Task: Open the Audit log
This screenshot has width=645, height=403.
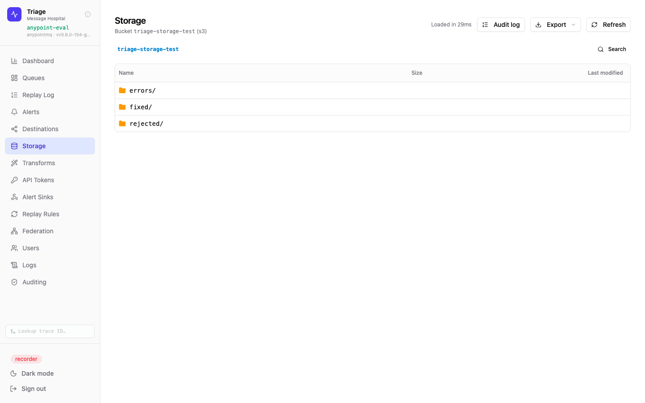Action: (x=501, y=25)
